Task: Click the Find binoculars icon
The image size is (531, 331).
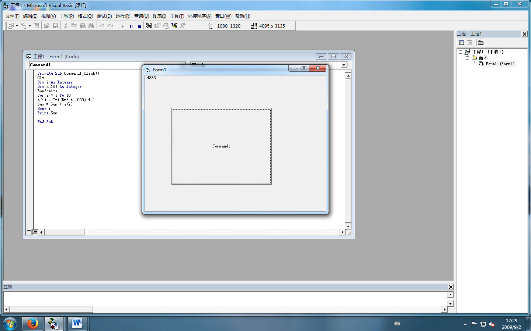Action: click(91, 26)
